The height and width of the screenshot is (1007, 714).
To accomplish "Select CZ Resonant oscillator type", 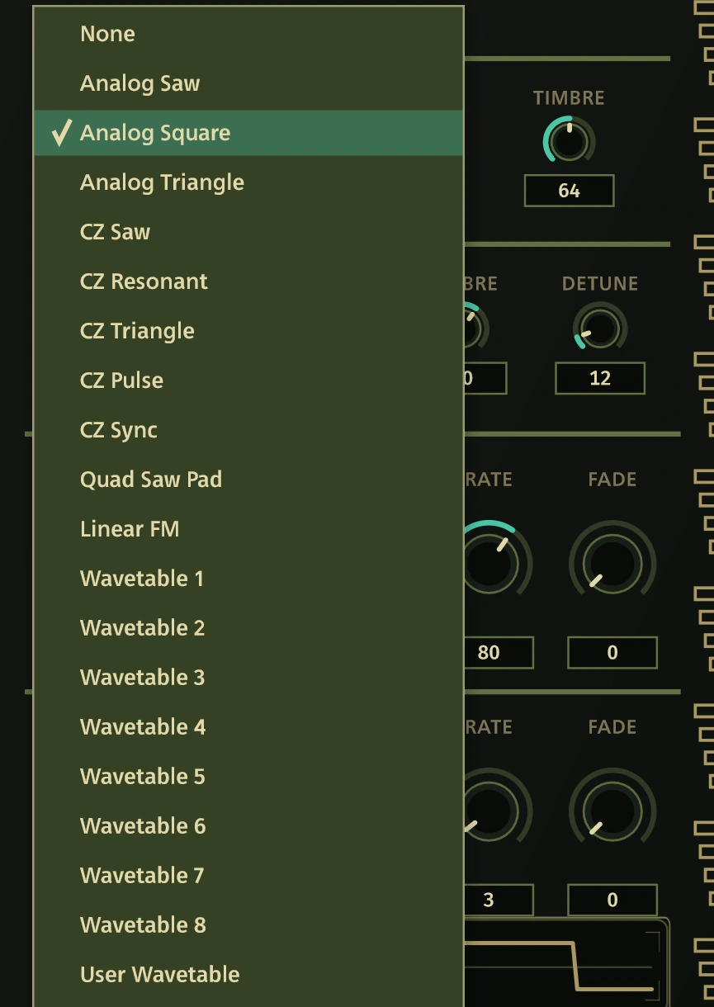I will click(248, 281).
